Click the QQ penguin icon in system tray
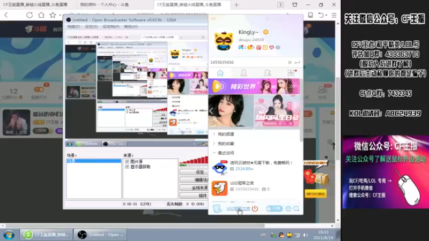The image size is (429, 241). (x=282, y=235)
